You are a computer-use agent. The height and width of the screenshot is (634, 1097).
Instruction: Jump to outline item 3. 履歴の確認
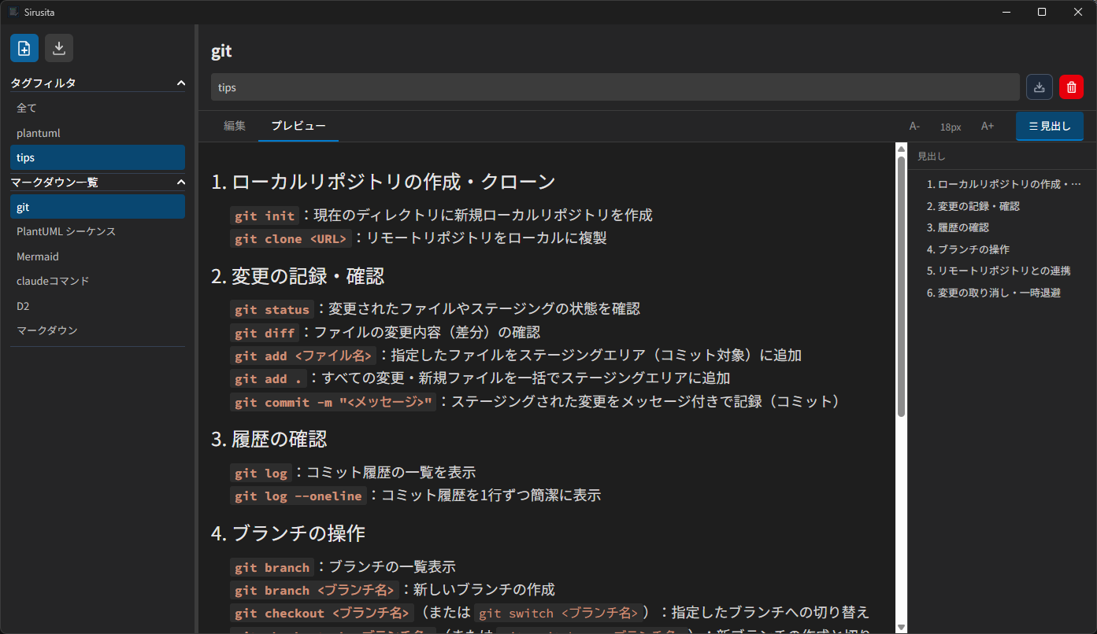pyautogui.click(x=958, y=227)
